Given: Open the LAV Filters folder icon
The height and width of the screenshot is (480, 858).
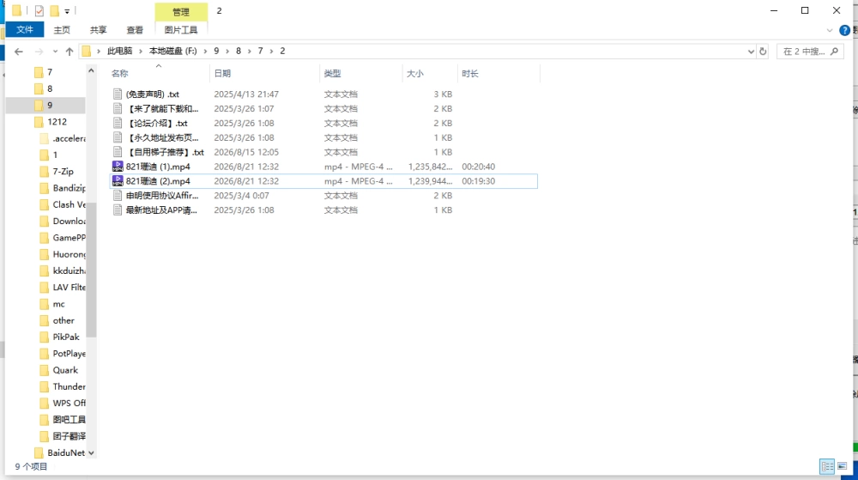Looking at the screenshot, I should (45, 288).
